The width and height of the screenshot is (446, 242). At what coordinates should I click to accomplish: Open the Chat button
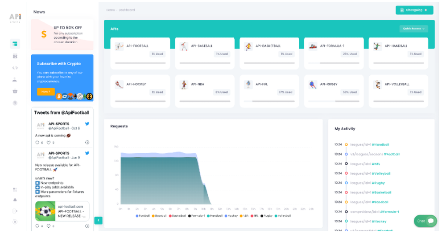pyautogui.click(x=425, y=221)
